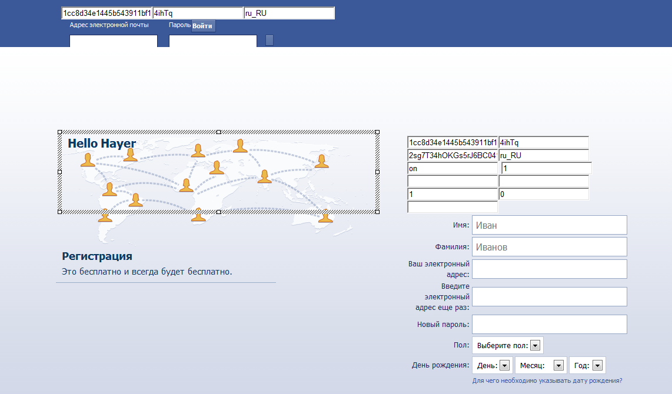Click the Hello Hayer heading text
Viewport: 672px width, 394px height.
click(102, 143)
